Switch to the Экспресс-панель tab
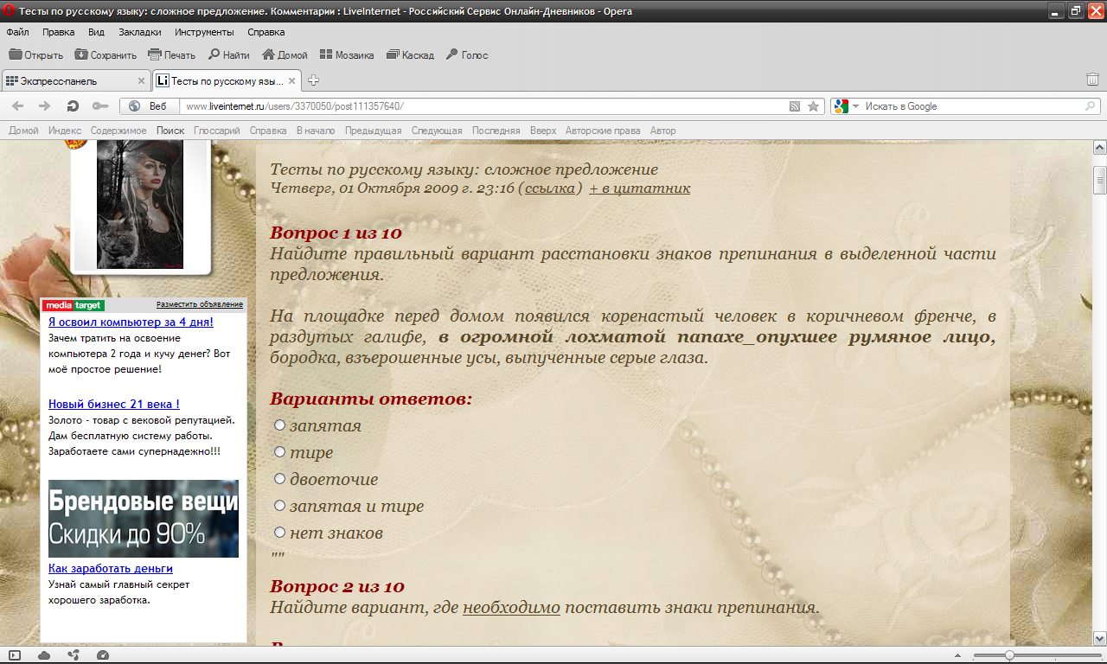The width and height of the screenshot is (1107, 664). (76, 80)
